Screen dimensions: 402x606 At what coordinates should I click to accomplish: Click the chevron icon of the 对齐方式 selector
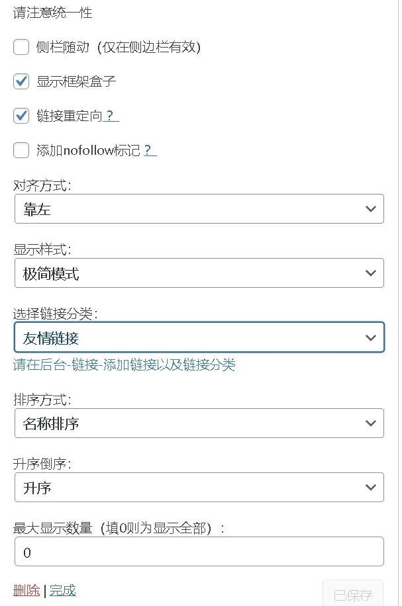(x=372, y=208)
